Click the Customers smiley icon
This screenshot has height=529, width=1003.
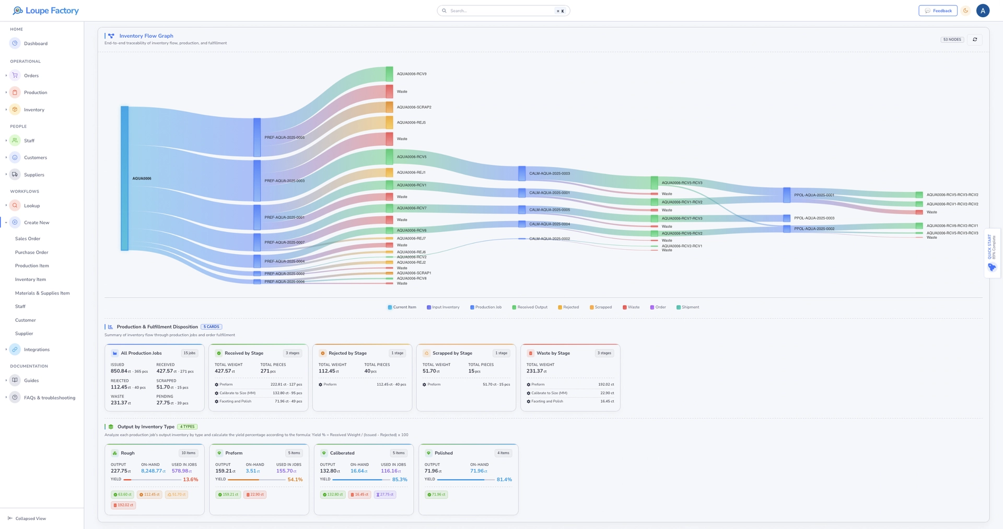tap(15, 157)
